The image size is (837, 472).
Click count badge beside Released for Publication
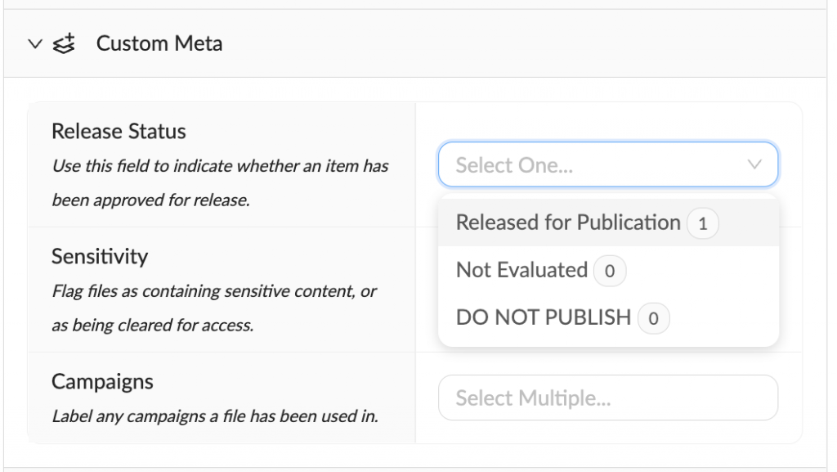tap(703, 223)
